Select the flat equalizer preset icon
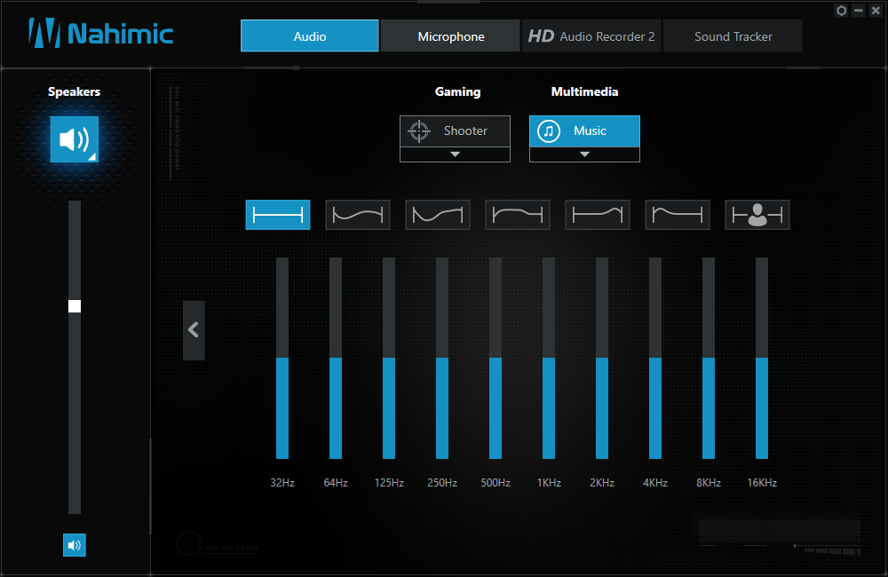The height and width of the screenshot is (577, 888). pyautogui.click(x=278, y=215)
